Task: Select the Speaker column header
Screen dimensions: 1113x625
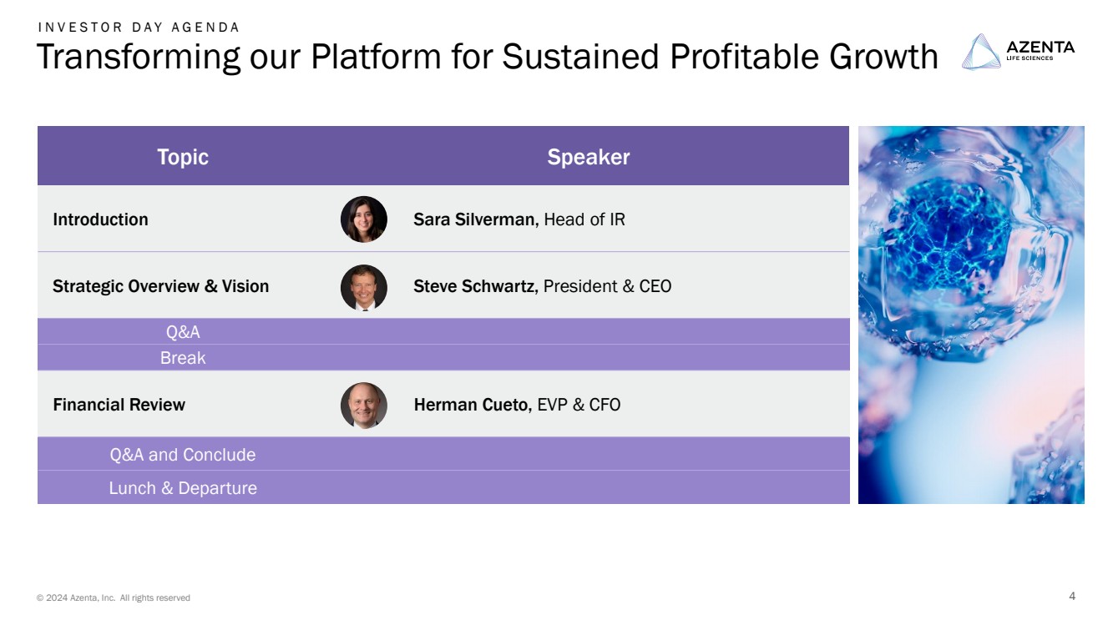Action: click(x=588, y=157)
